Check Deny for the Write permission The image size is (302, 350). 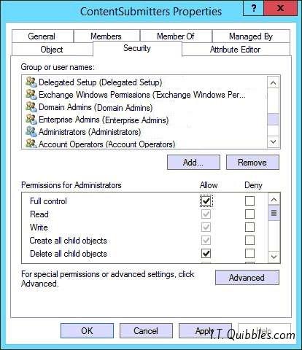249,227
